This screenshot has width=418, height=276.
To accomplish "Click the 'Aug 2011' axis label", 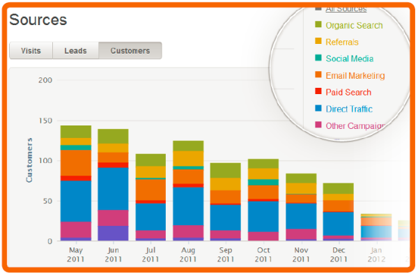I will [188, 254].
